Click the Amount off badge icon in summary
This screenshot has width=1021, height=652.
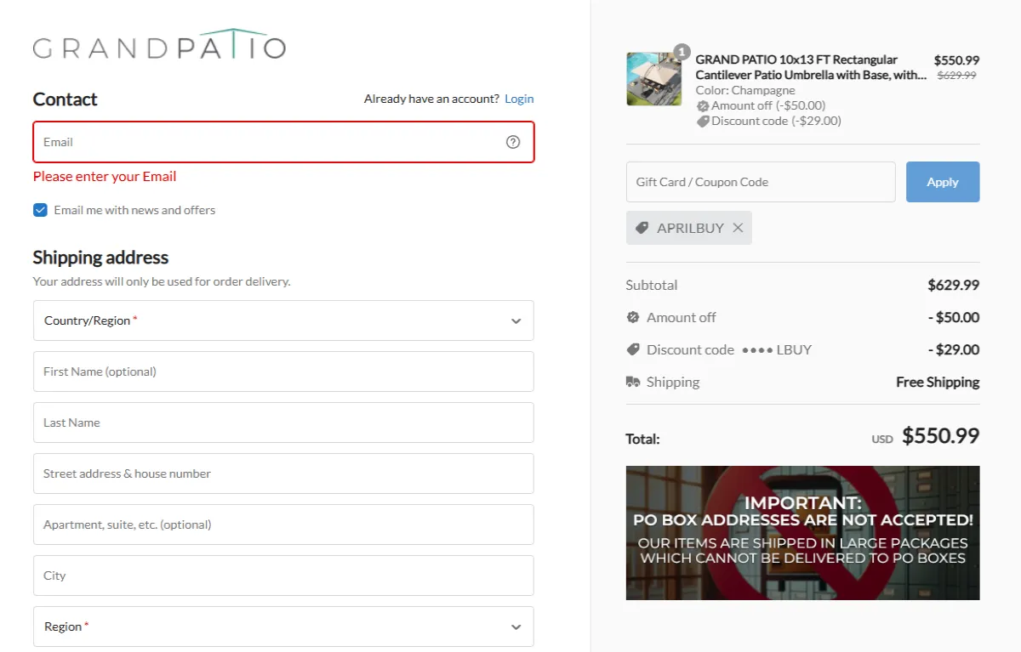pyautogui.click(x=633, y=318)
